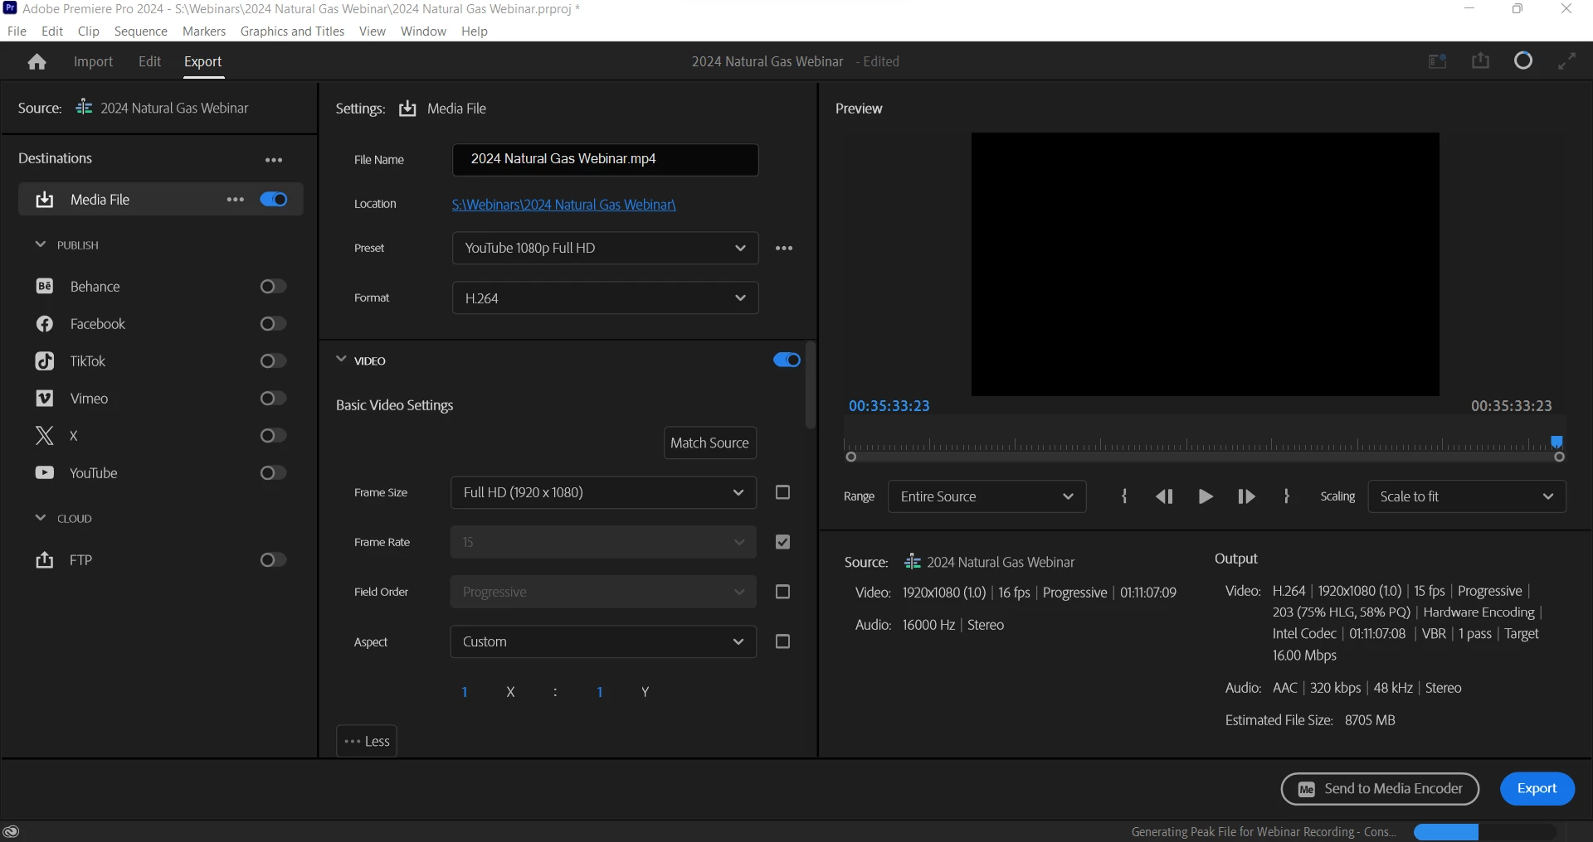This screenshot has height=842, width=1593.
Task: Open the Markers menu
Action: pyautogui.click(x=204, y=31)
